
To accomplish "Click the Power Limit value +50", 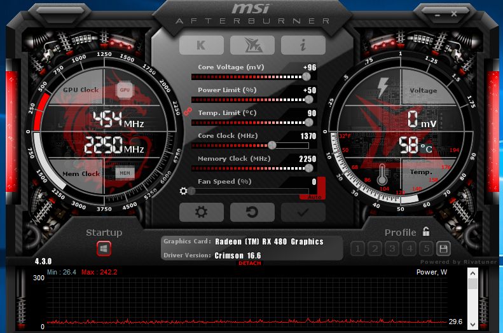I will tap(310, 90).
